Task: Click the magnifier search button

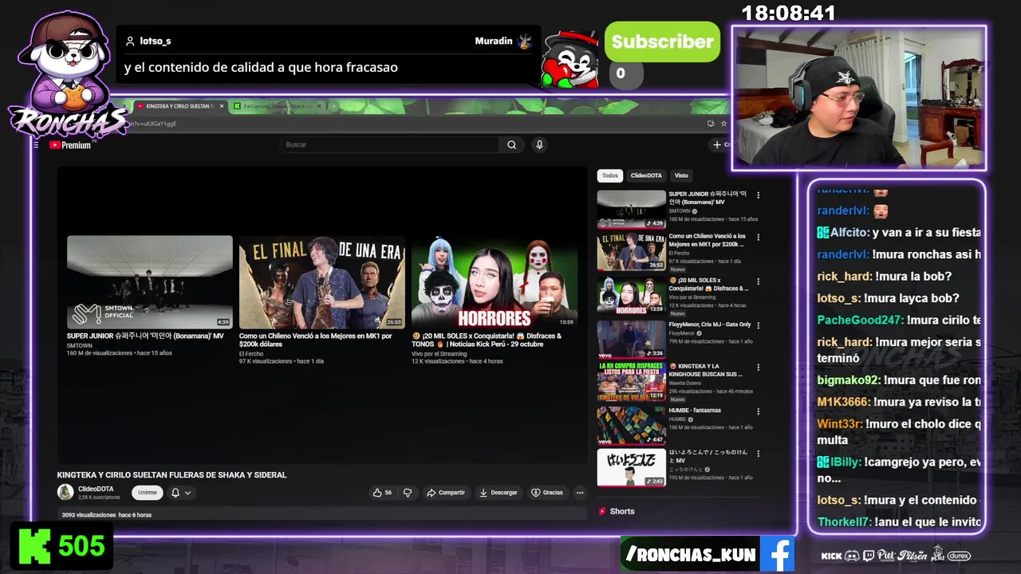Action: point(511,144)
